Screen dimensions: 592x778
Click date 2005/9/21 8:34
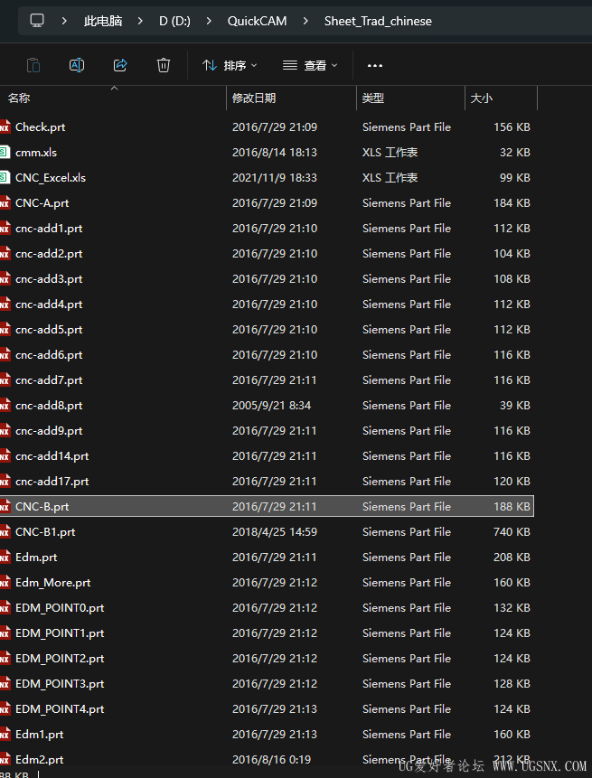pos(271,406)
